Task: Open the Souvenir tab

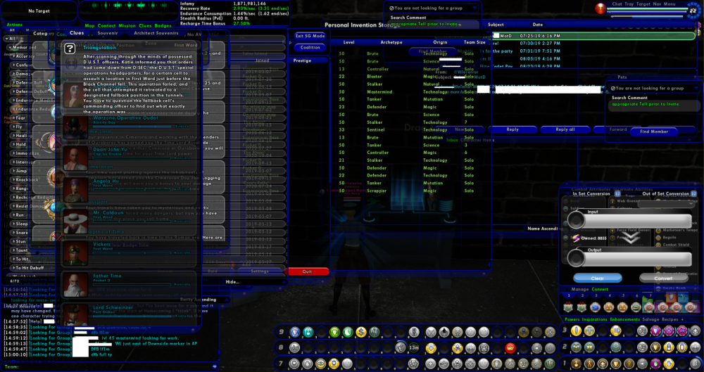Action: click(x=108, y=33)
